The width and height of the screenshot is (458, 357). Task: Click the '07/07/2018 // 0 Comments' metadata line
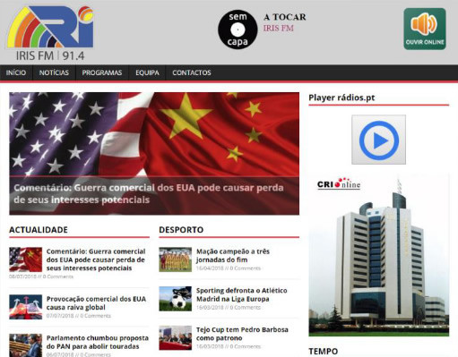[79, 316]
